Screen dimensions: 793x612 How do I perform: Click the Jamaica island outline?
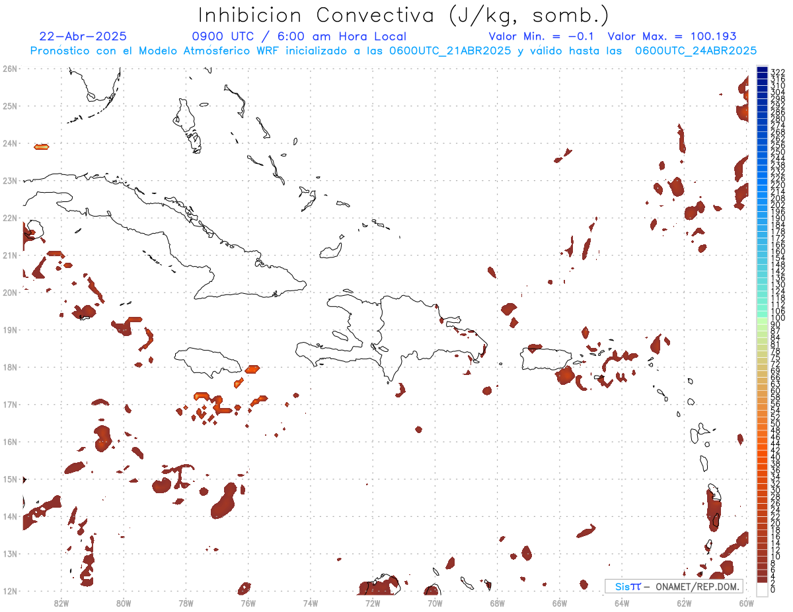pos(208,362)
